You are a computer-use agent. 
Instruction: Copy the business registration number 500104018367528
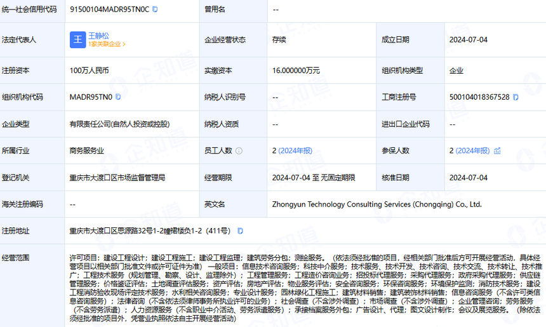[x=516, y=97]
